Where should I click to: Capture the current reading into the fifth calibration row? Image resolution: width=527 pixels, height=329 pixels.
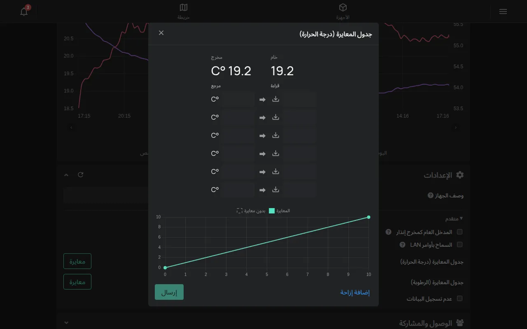[276, 171]
